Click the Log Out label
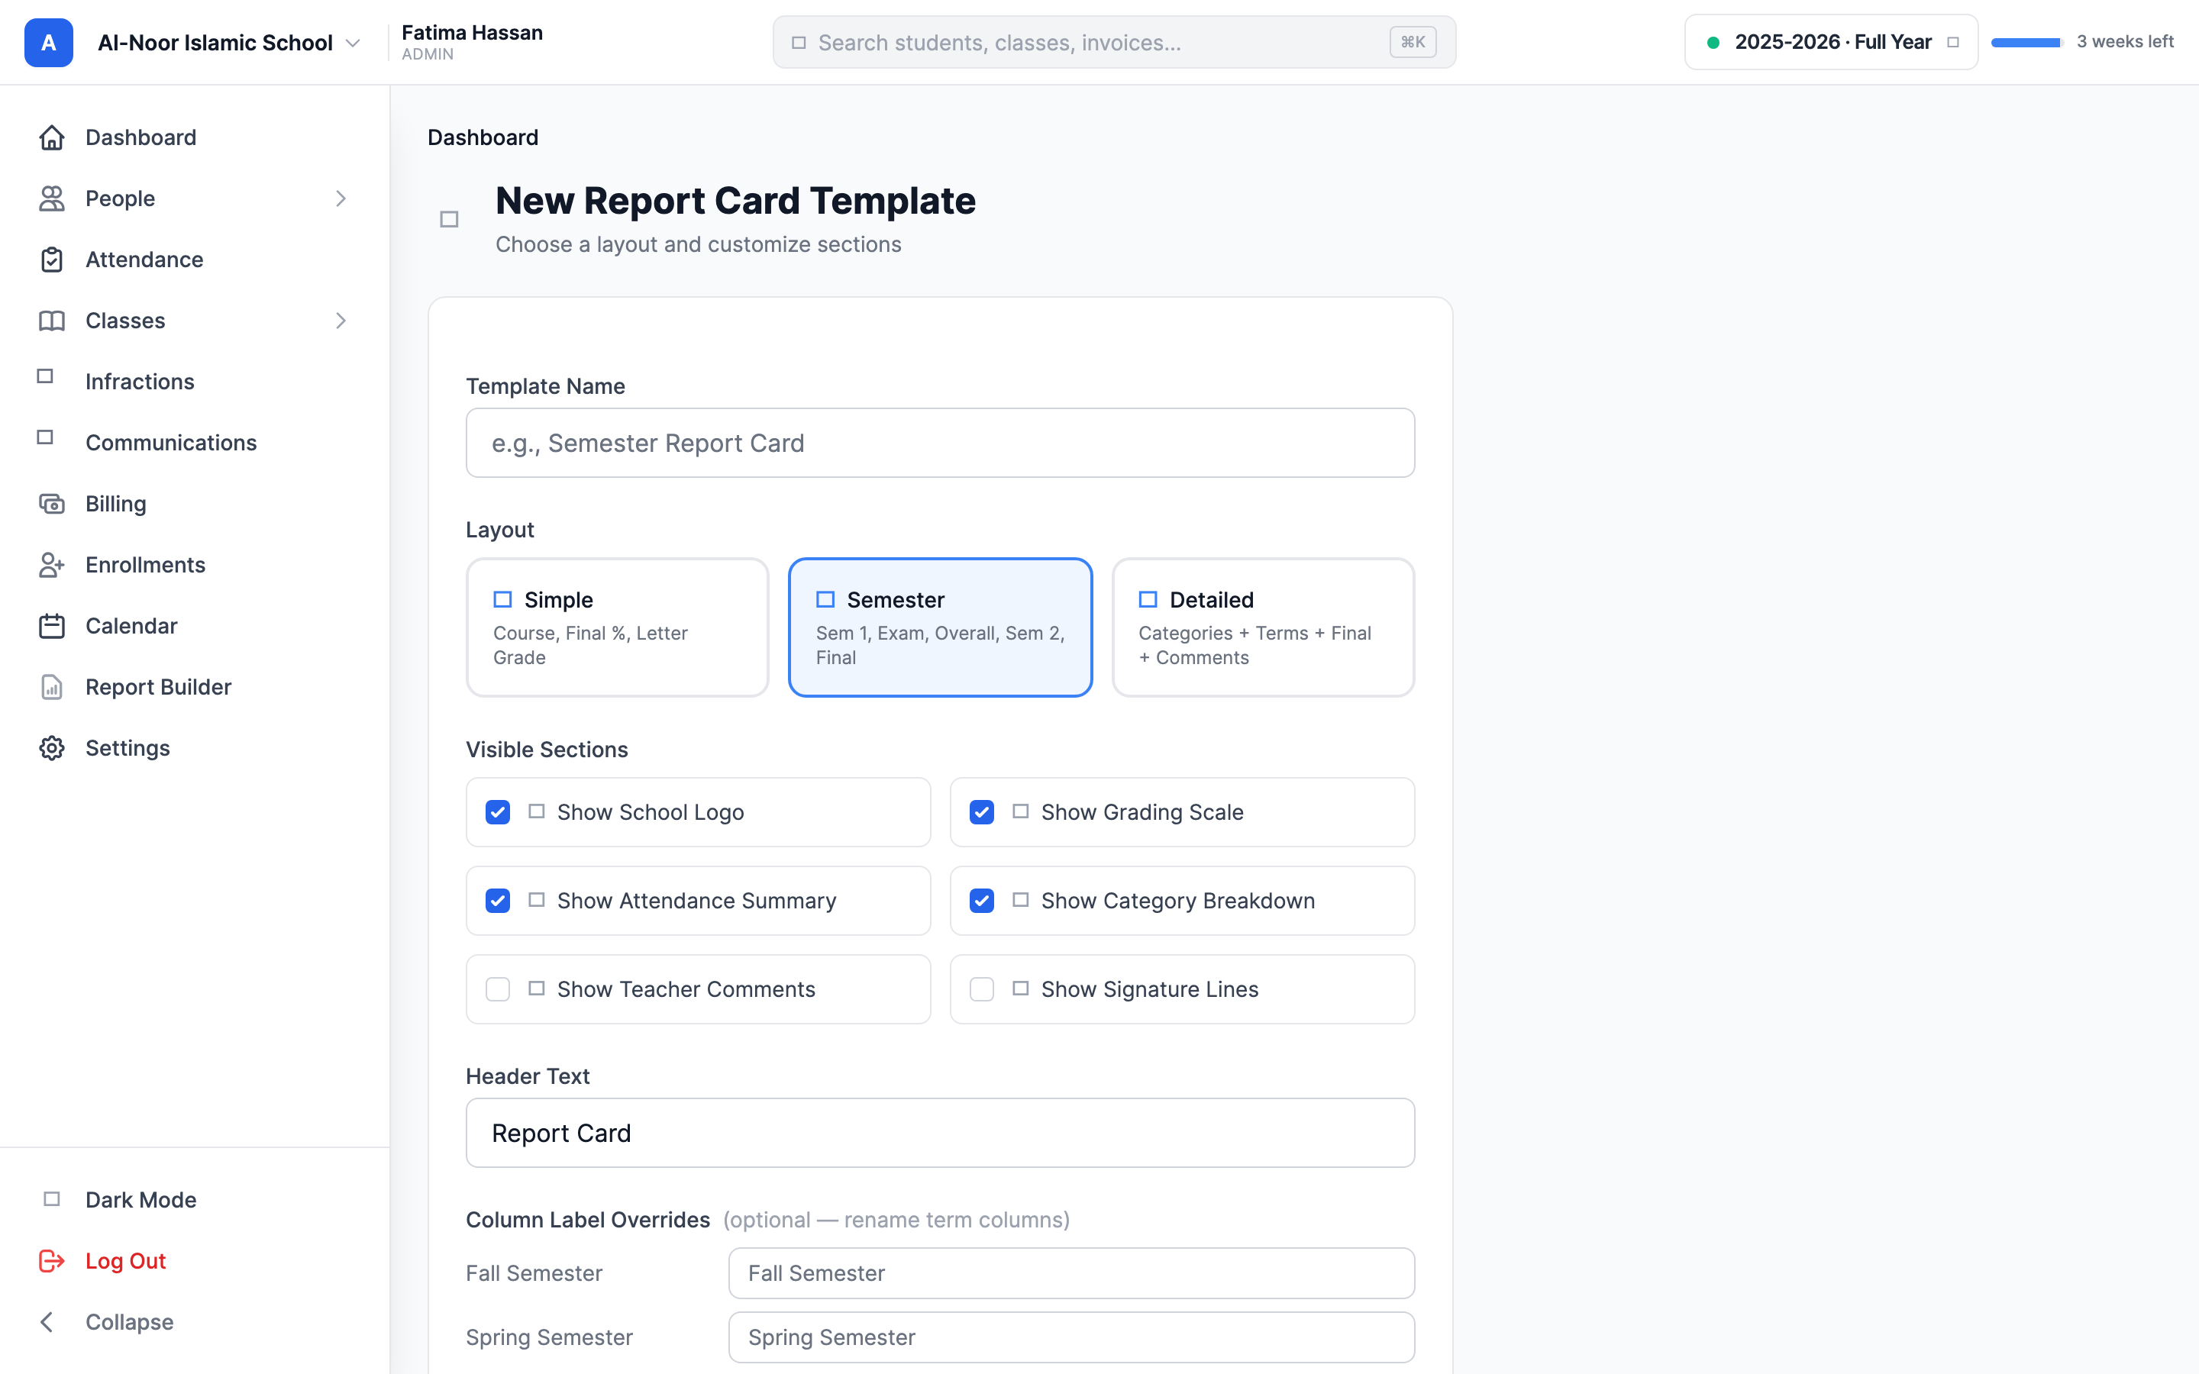This screenshot has height=1374, width=2199. click(125, 1260)
